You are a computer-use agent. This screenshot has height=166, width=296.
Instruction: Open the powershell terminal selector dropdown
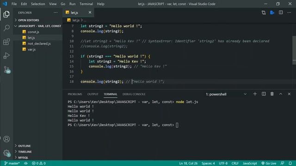[x=226, y=94]
